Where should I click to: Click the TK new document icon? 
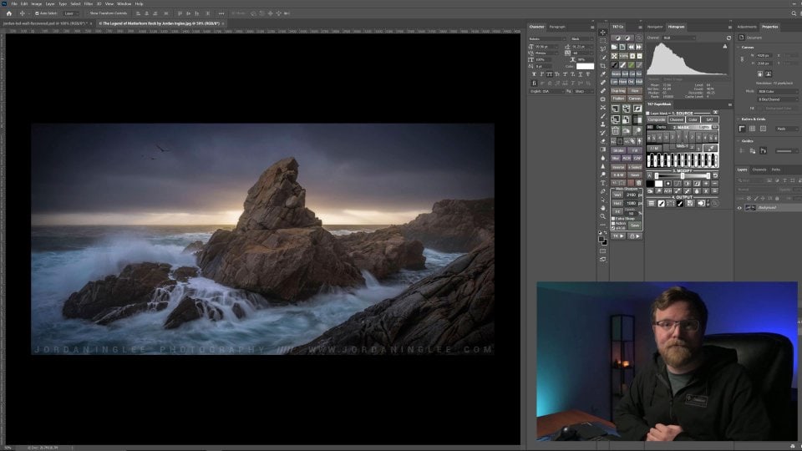coord(622,47)
